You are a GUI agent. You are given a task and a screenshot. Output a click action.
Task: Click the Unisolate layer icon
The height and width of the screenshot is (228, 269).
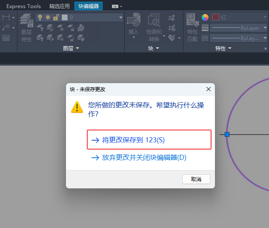point(50,38)
